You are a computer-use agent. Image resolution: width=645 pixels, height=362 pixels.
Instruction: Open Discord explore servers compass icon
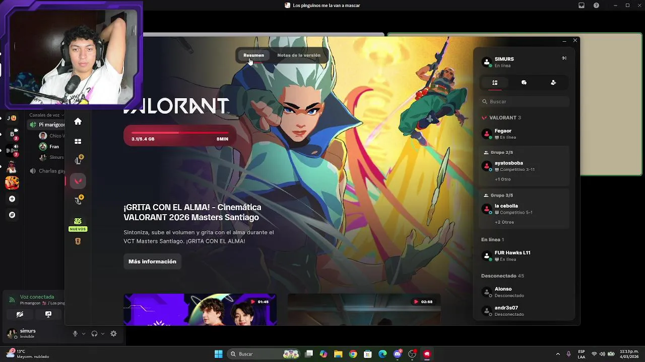pos(12,215)
